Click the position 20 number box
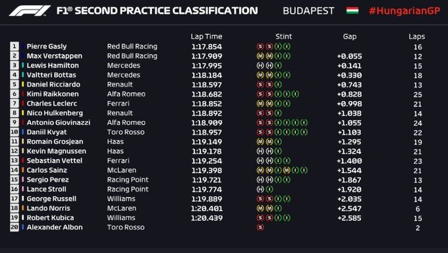Screen dimensions: 448x253 coord(14,227)
